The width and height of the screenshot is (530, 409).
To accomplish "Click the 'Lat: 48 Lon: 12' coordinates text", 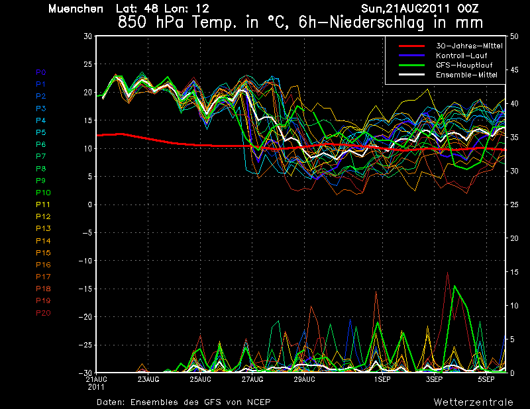I will pyautogui.click(x=162, y=9).
